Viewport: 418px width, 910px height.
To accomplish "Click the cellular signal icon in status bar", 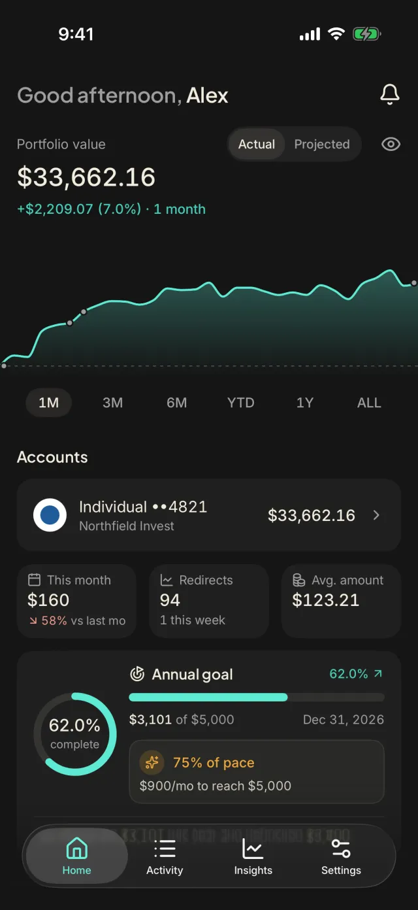I will click(x=310, y=34).
